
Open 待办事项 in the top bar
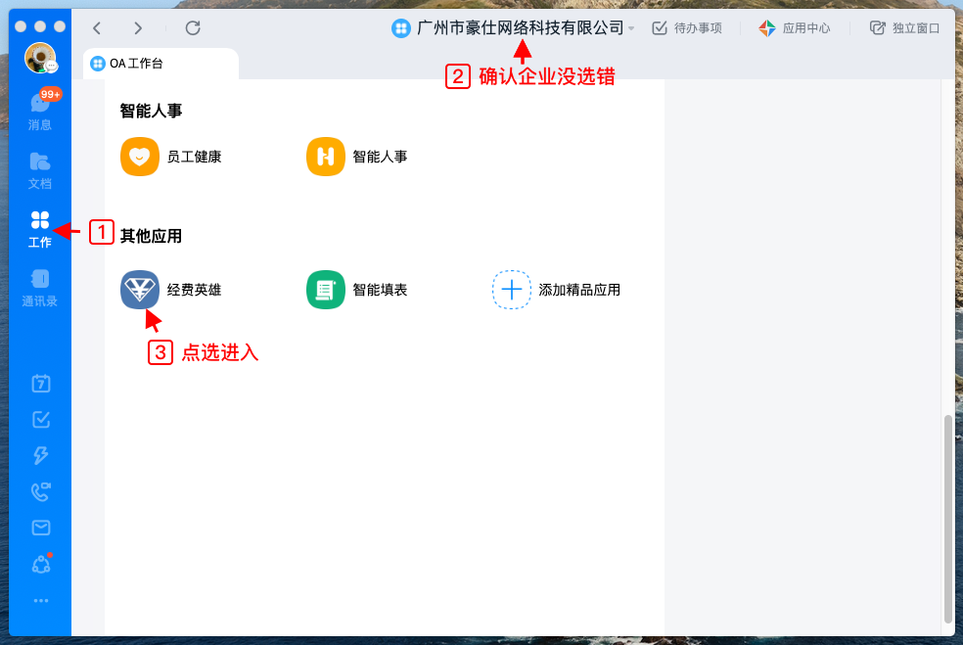pos(687,28)
